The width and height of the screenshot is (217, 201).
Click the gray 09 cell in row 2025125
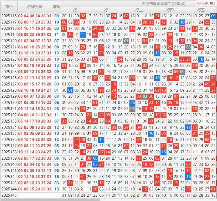pyautogui.click(x=182, y=72)
